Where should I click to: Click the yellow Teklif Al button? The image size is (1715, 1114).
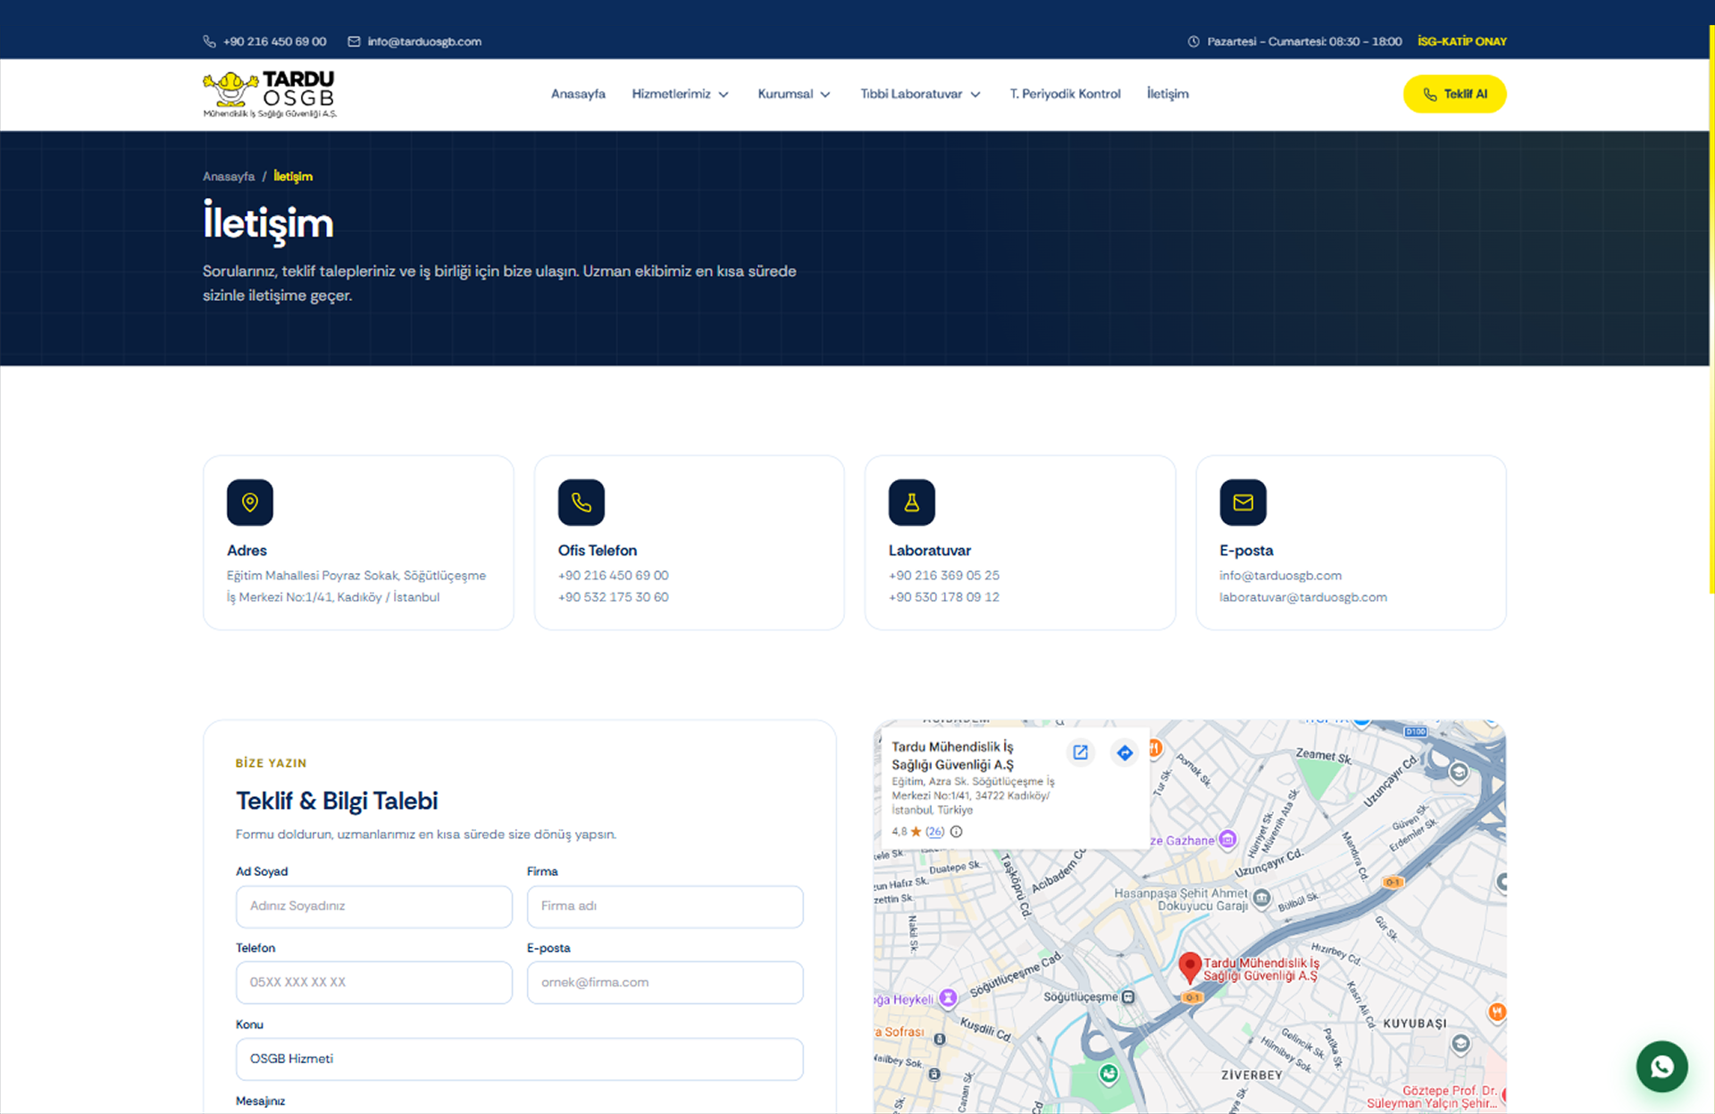pyautogui.click(x=1454, y=94)
